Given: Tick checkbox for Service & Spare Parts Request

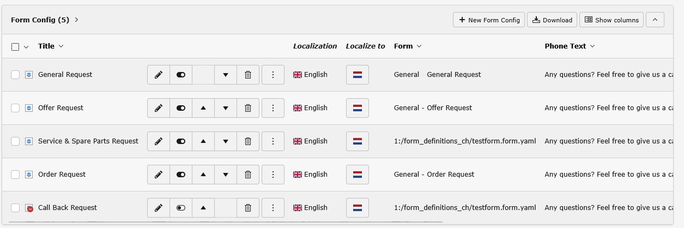Looking at the screenshot, I should [x=15, y=141].
